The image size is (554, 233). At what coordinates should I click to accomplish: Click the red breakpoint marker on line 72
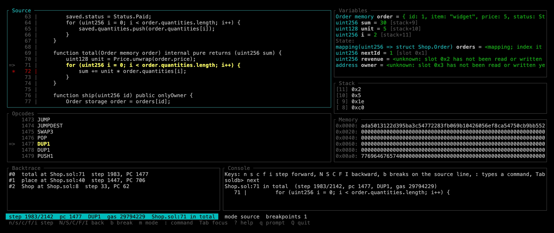(13, 71)
